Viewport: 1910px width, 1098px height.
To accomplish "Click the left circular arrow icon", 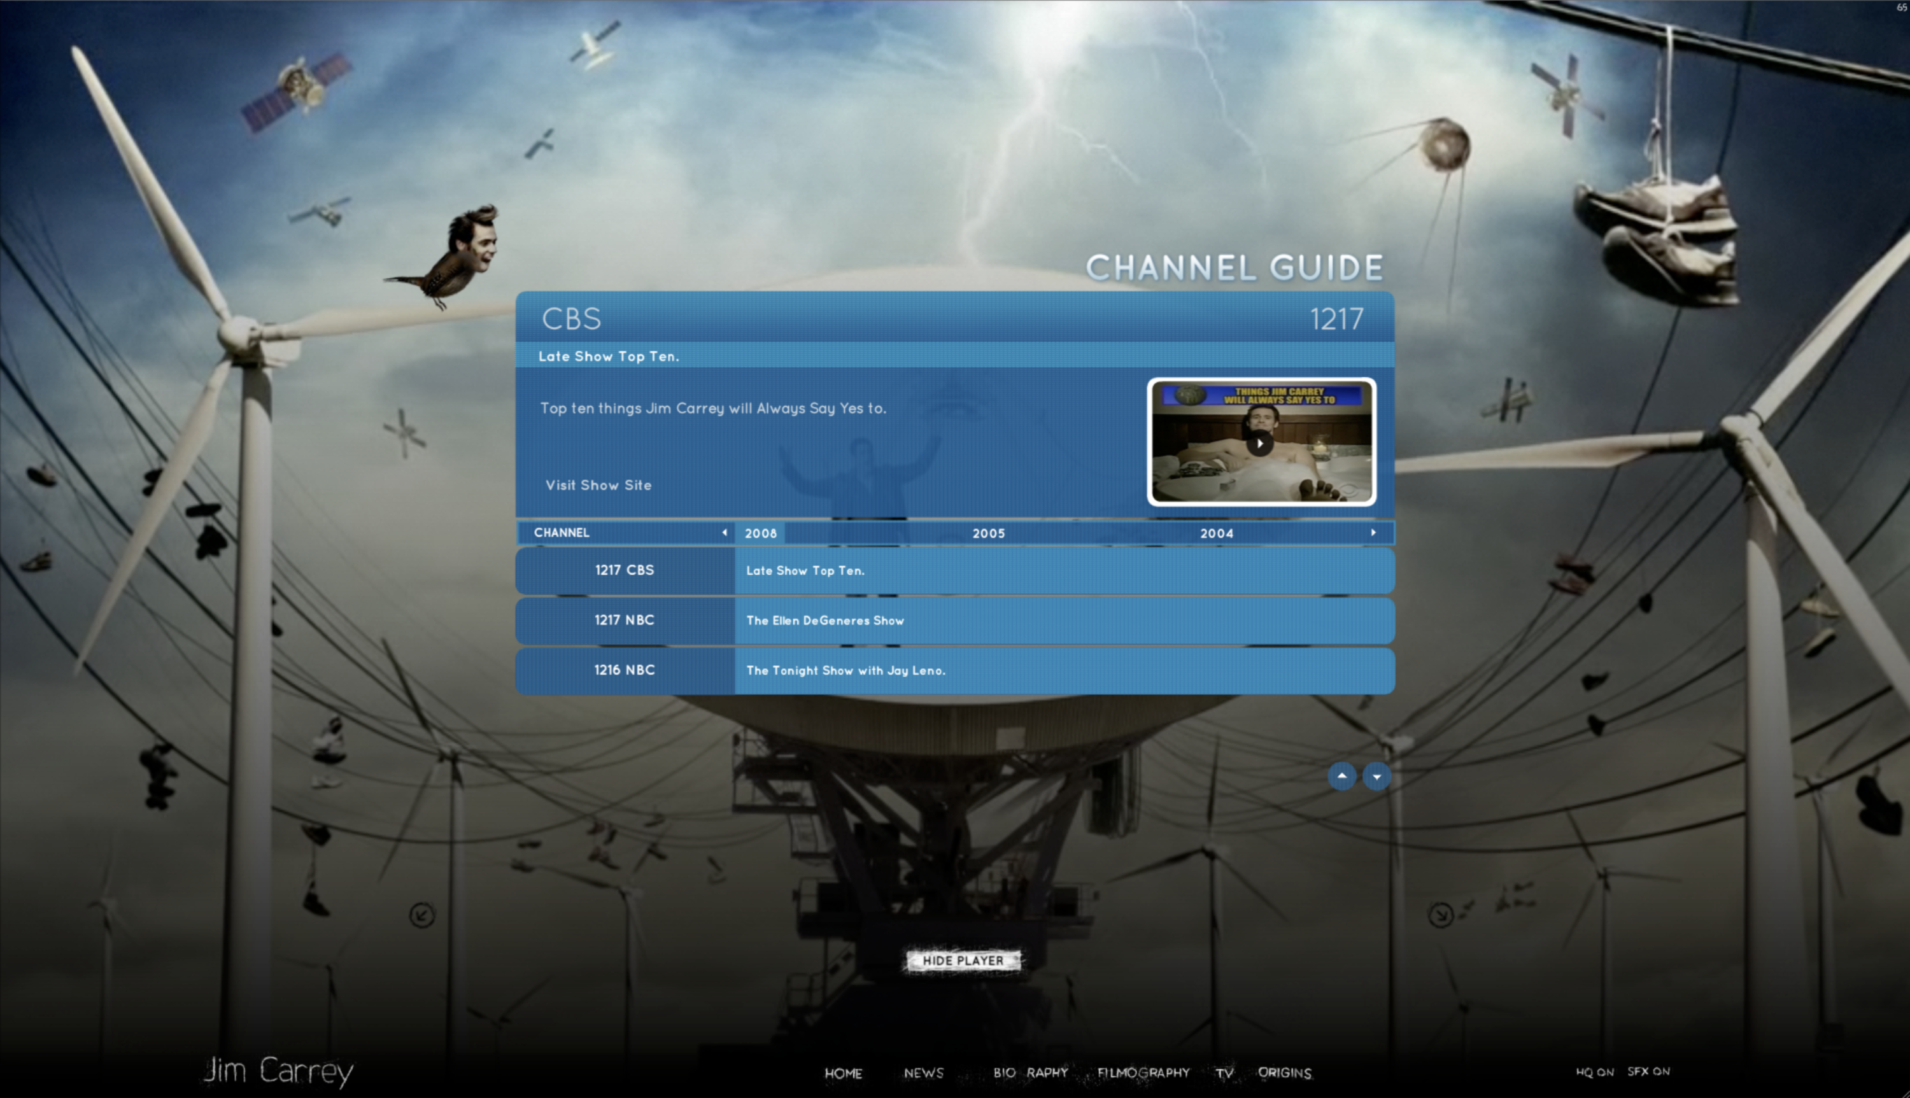I will (x=421, y=915).
